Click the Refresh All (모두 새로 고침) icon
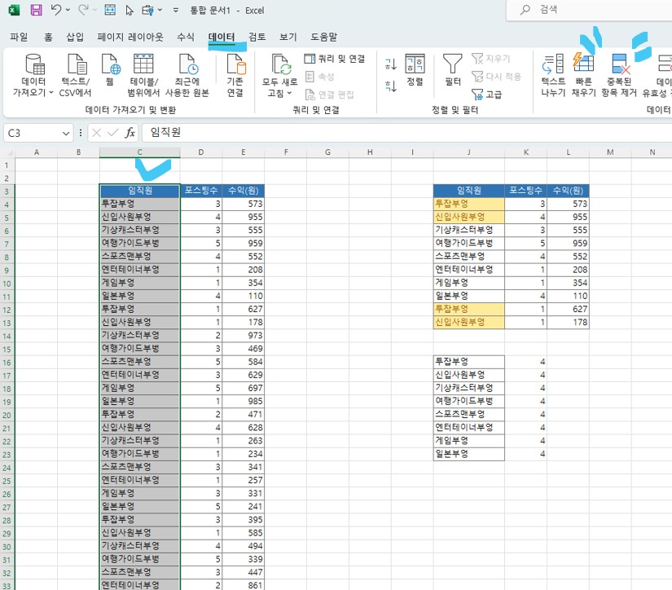 (281, 64)
